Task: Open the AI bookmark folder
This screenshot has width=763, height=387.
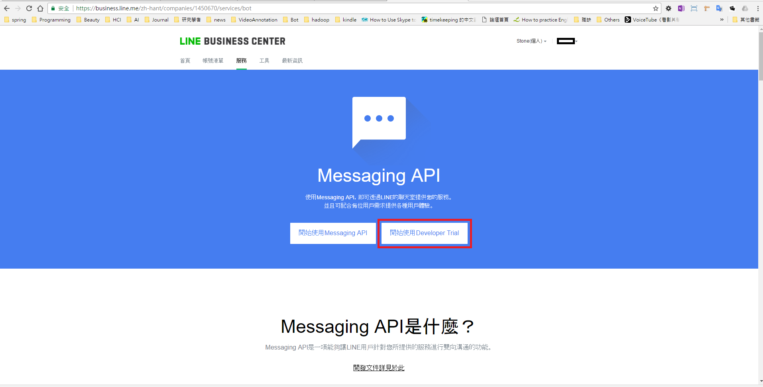Action: point(133,20)
